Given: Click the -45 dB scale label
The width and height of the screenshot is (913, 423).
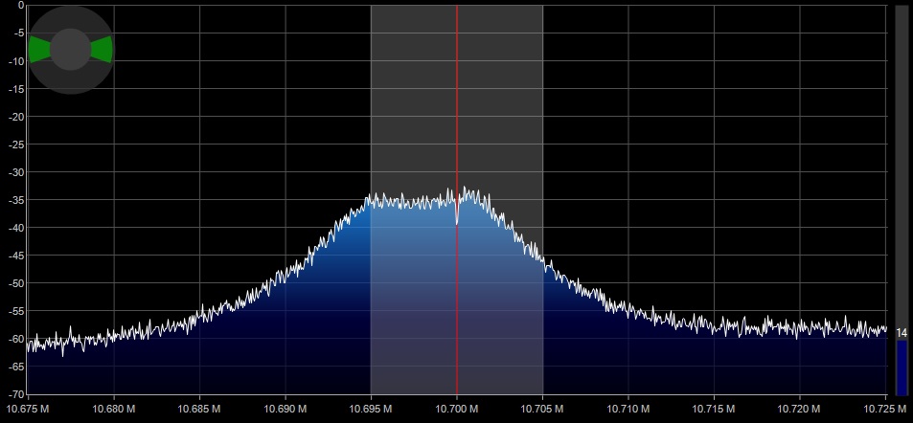Looking at the screenshot, I should coord(16,256).
